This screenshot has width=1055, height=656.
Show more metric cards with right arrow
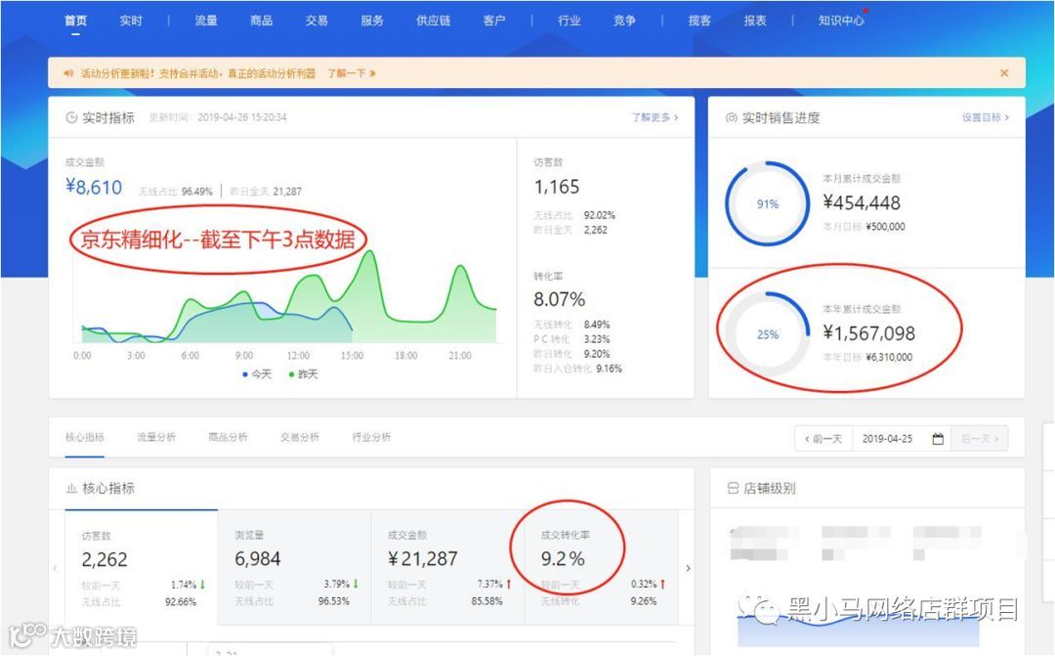pyautogui.click(x=688, y=568)
